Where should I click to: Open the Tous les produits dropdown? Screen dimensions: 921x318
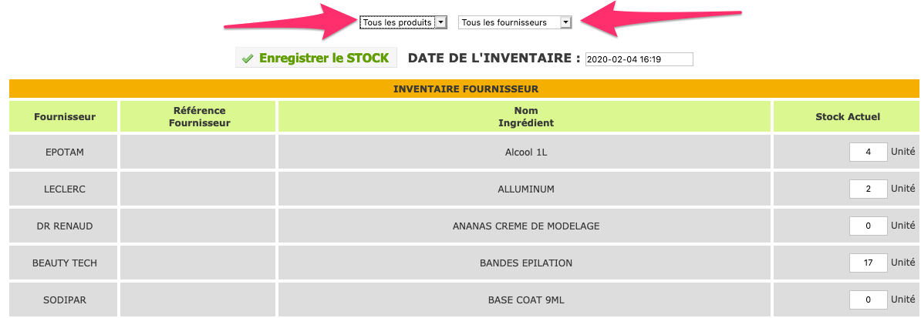click(403, 22)
